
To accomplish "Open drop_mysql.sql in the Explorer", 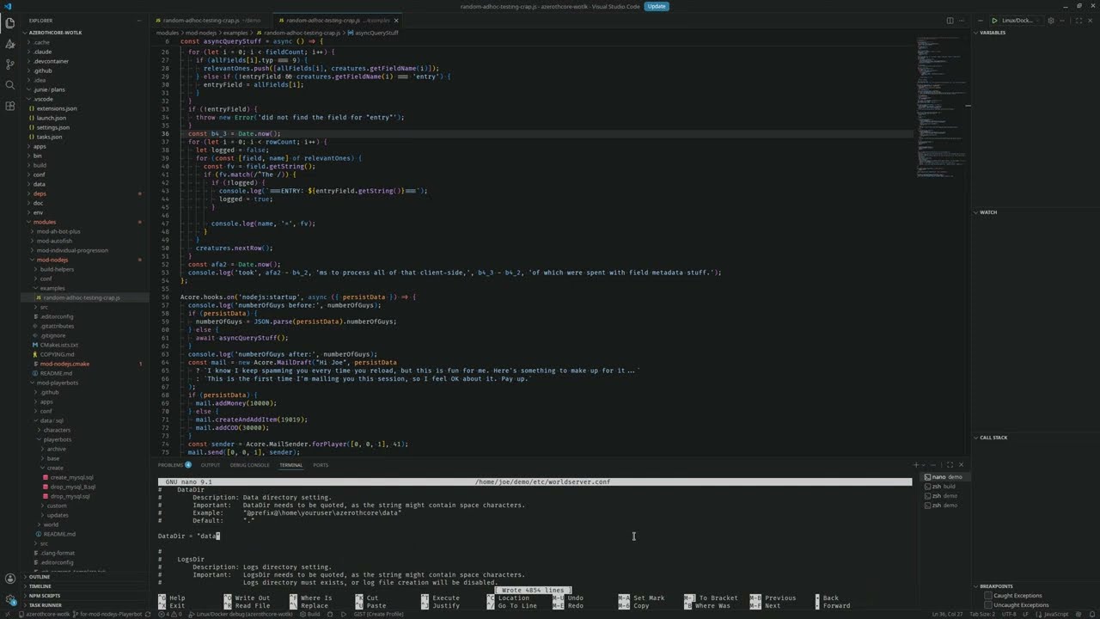I will click(x=70, y=496).
